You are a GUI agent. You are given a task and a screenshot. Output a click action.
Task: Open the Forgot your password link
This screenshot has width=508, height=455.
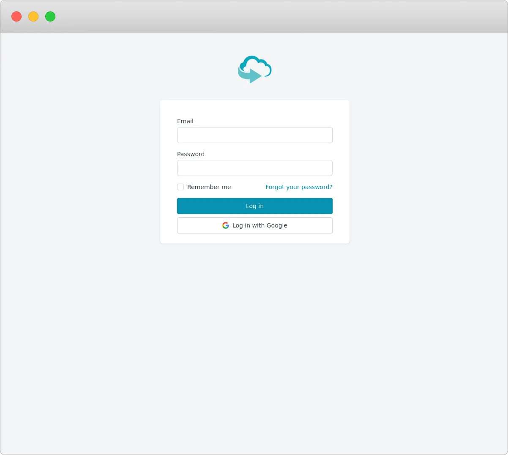(x=299, y=187)
